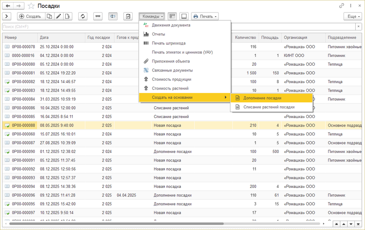The height and width of the screenshot is (230, 365).
Task: Open Связанные документы from menu
Action: pos(172,70)
